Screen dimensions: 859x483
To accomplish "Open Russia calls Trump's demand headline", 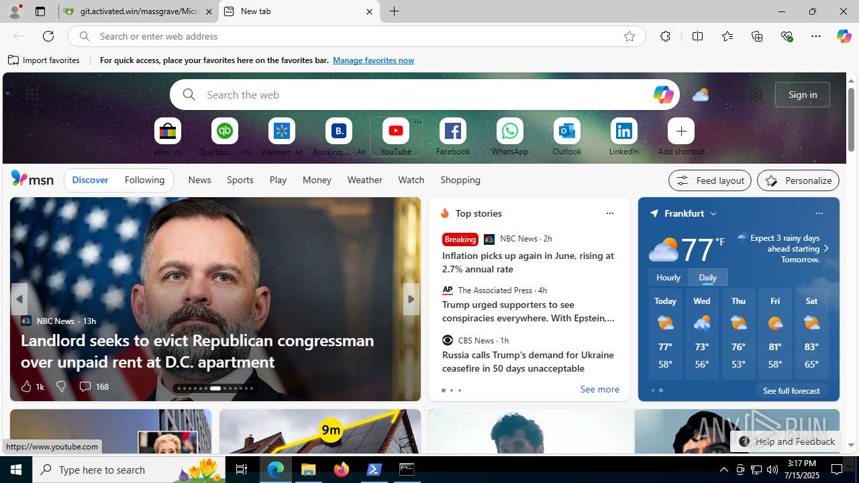I will click(x=528, y=362).
